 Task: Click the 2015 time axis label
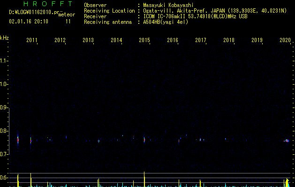click(144, 40)
